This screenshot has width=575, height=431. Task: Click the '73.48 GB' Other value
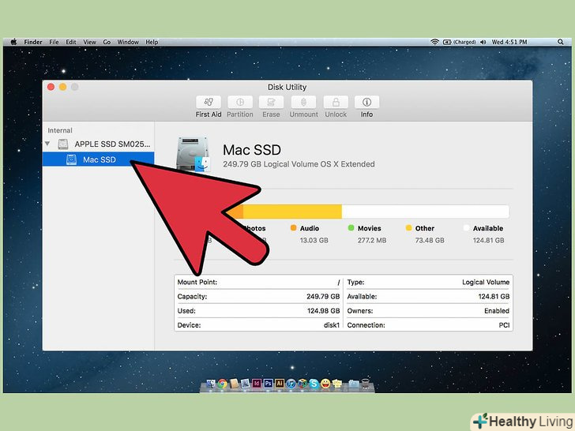point(430,241)
